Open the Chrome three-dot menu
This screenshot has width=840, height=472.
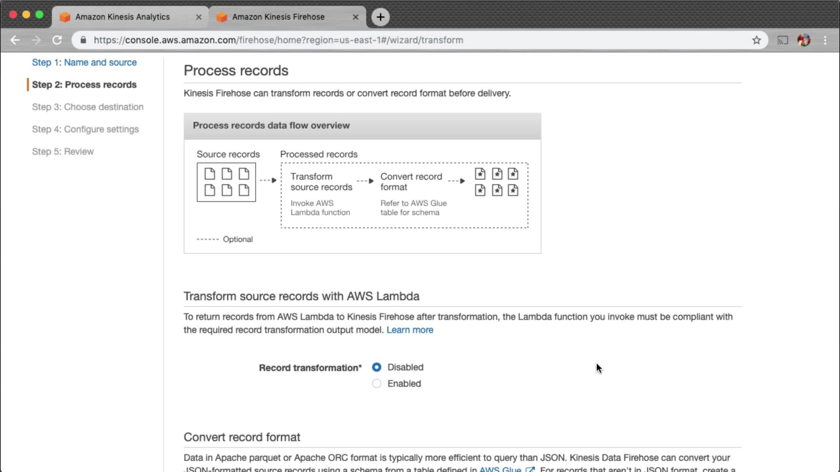[825, 40]
